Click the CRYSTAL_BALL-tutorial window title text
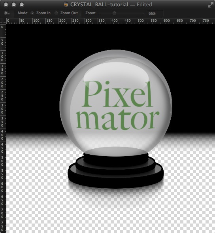The height and width of the screenshot is (233, 215). [x=99, y=5]
